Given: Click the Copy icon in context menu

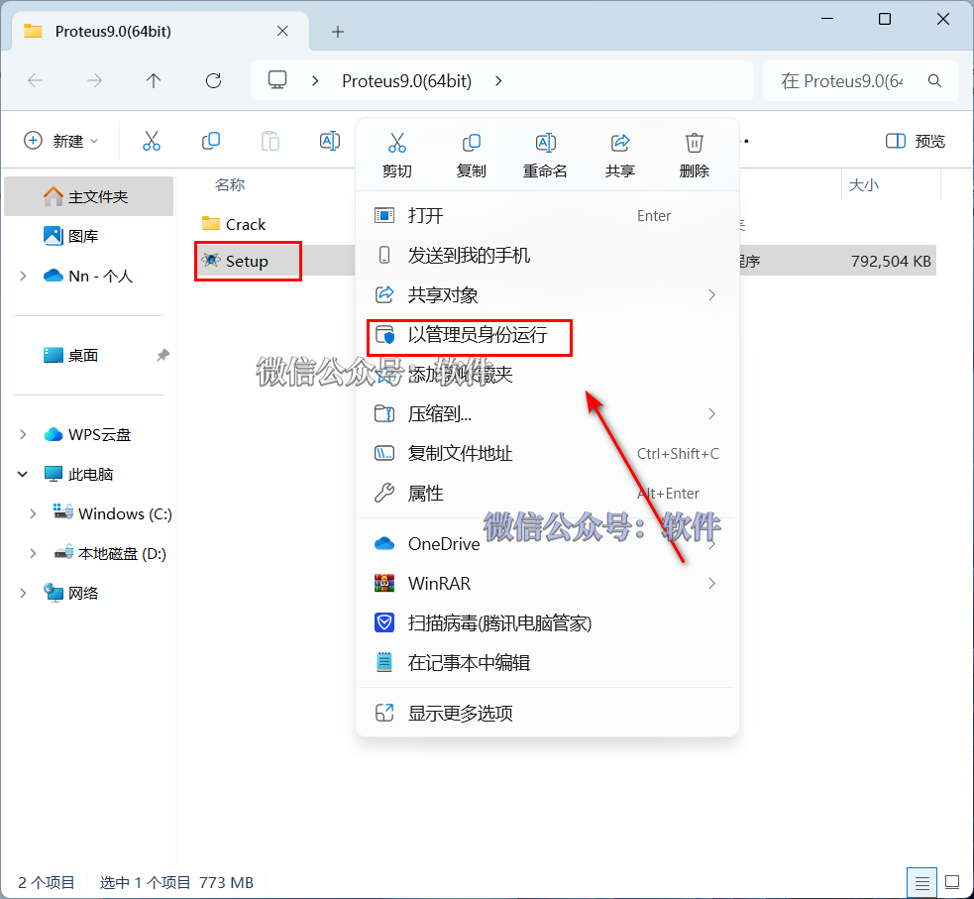Looking at the screenshot, I should click(471, 143).
